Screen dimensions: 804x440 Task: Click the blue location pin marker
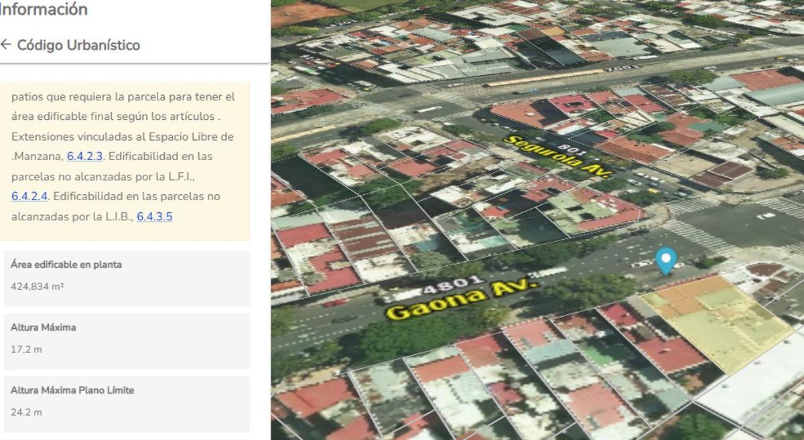point(665,261)
